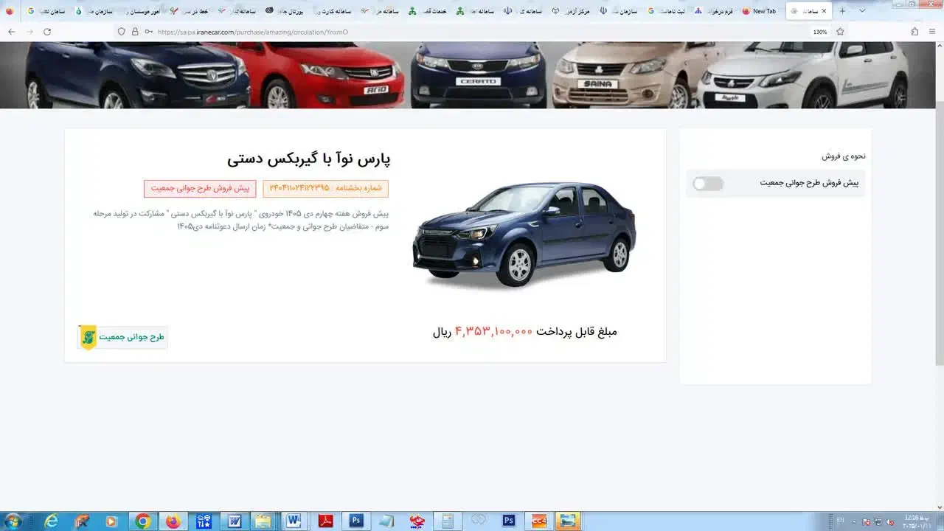
Task: Switch to the خطا در سرور tab
Action: pos(190,11)
